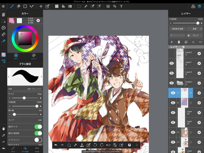This screenshot has height=153, width=204.
Task: Increase brush size with plus button
Action: point(41,98)
